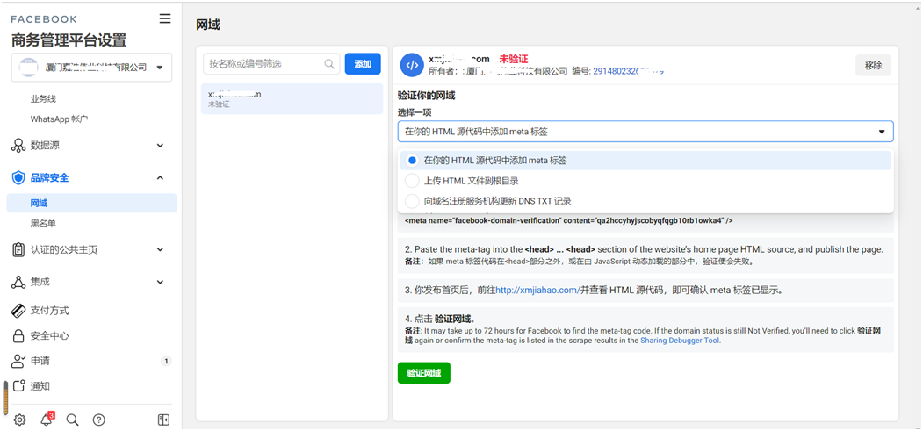
Task: Open notifications bell icon
Action: [x=47, y=420]
